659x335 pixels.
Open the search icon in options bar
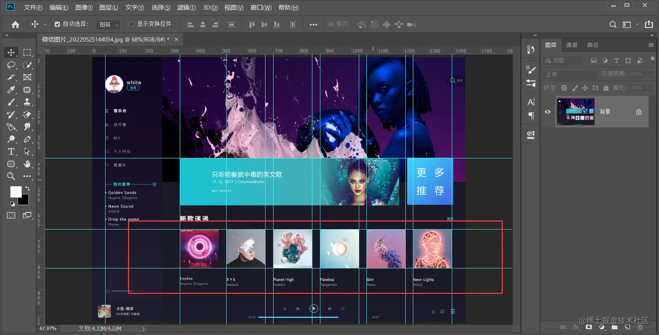pyautogui.click(x=613, y=24)
